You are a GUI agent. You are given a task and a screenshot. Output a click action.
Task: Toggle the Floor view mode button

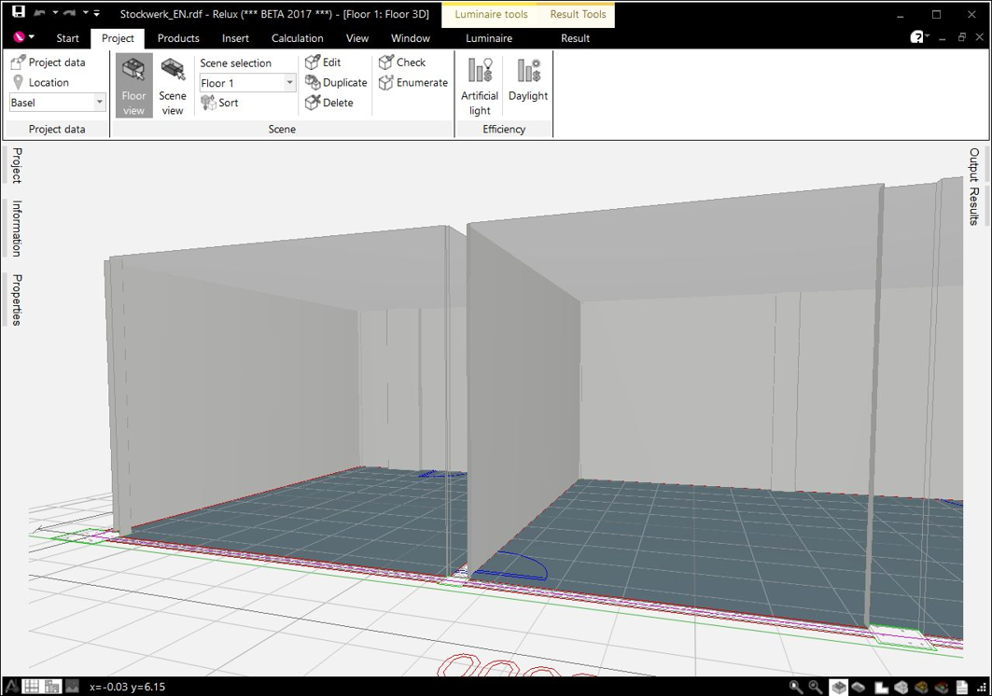[x=134, y=86]
